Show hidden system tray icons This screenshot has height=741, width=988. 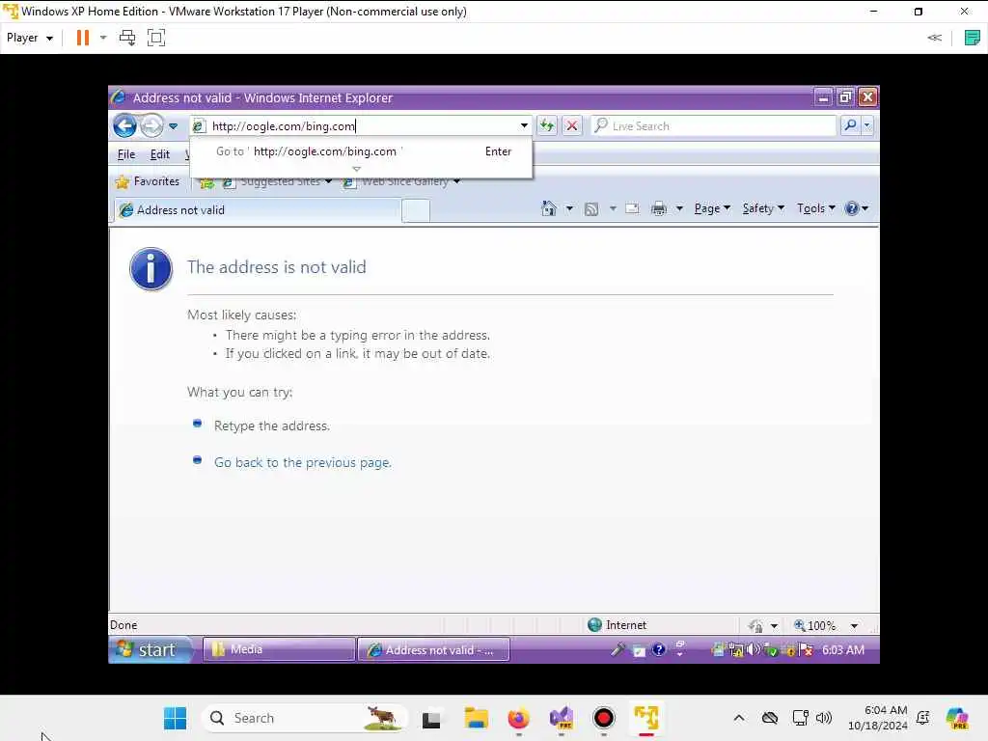pyautogui.click(x=739, y=718)
